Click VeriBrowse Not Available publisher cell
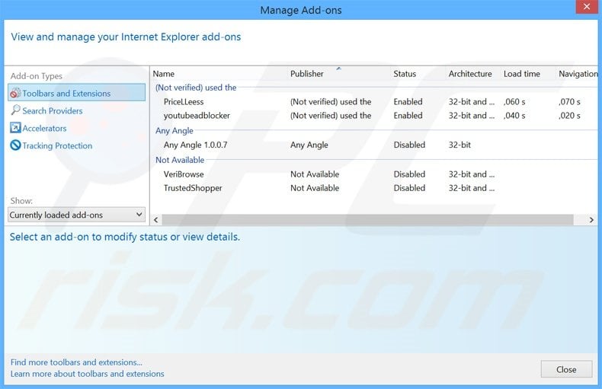The image size is (602, 389). [x=315, y=174]
